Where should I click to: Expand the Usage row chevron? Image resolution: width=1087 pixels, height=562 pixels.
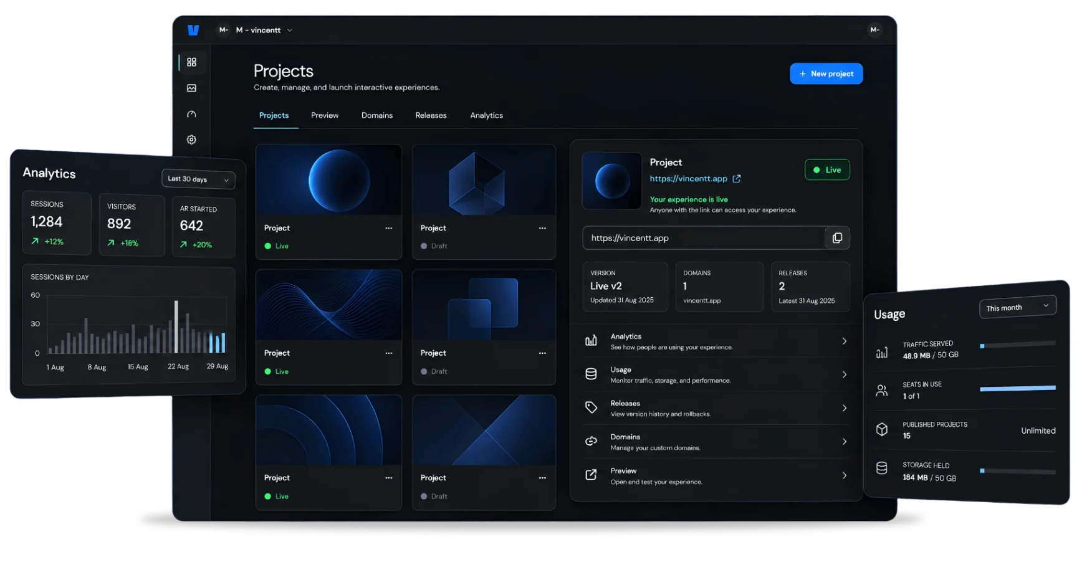[845, 374]
